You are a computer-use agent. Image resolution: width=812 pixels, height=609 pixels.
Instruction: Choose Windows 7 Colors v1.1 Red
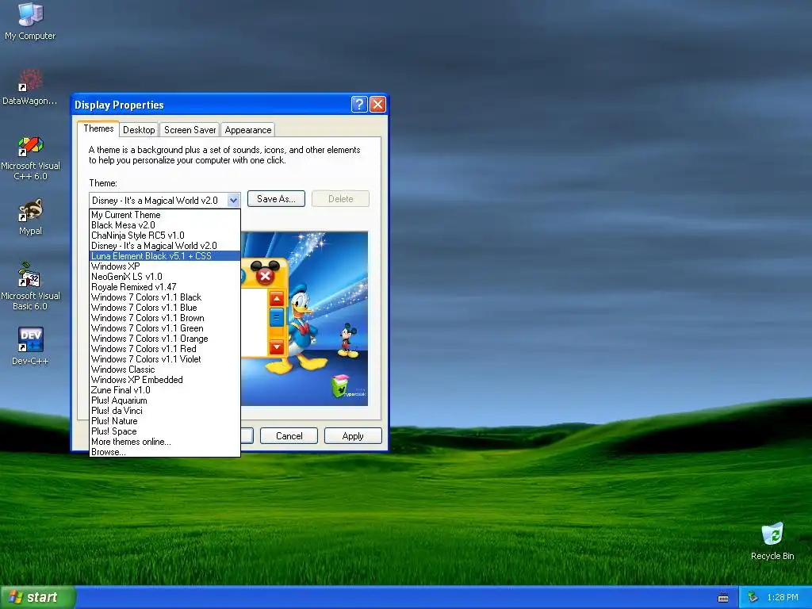tap(165, 349)
